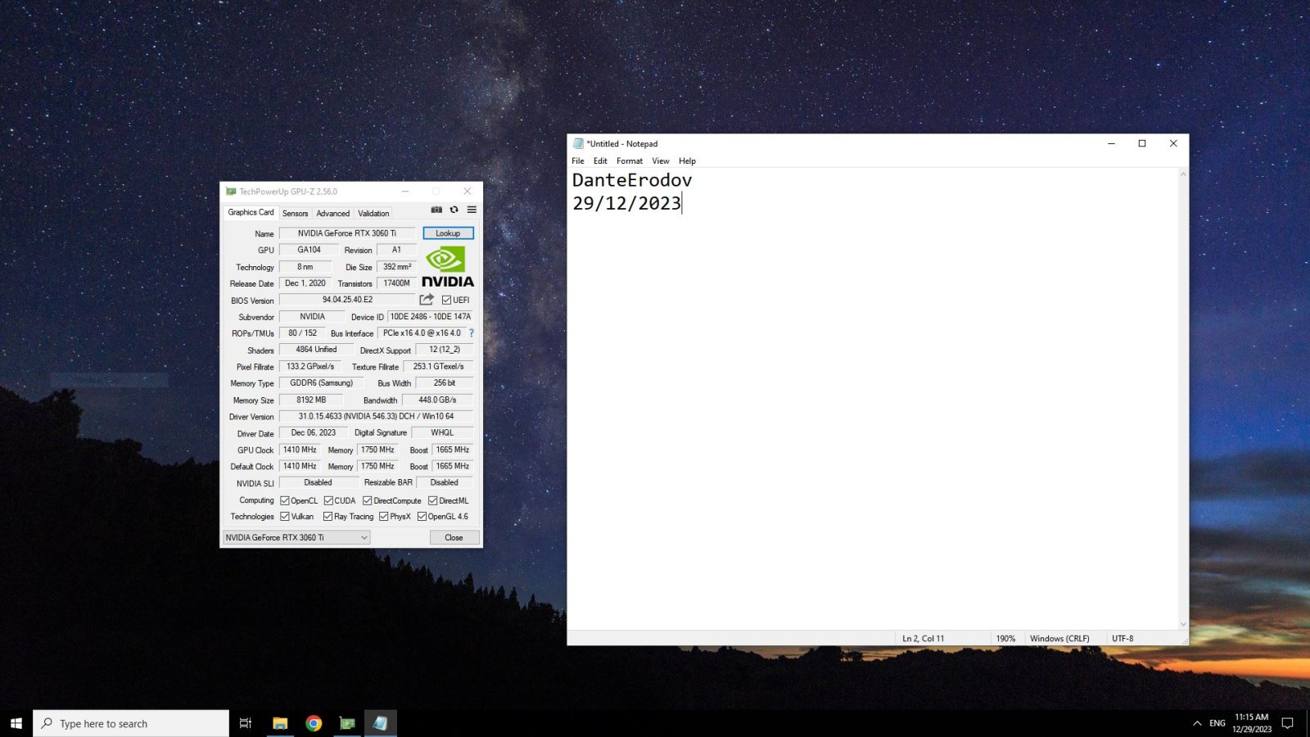Screen dimensions: 1310x737
Task: Click the Ln 2, Col 11 status entry
Action: [923, 639]
